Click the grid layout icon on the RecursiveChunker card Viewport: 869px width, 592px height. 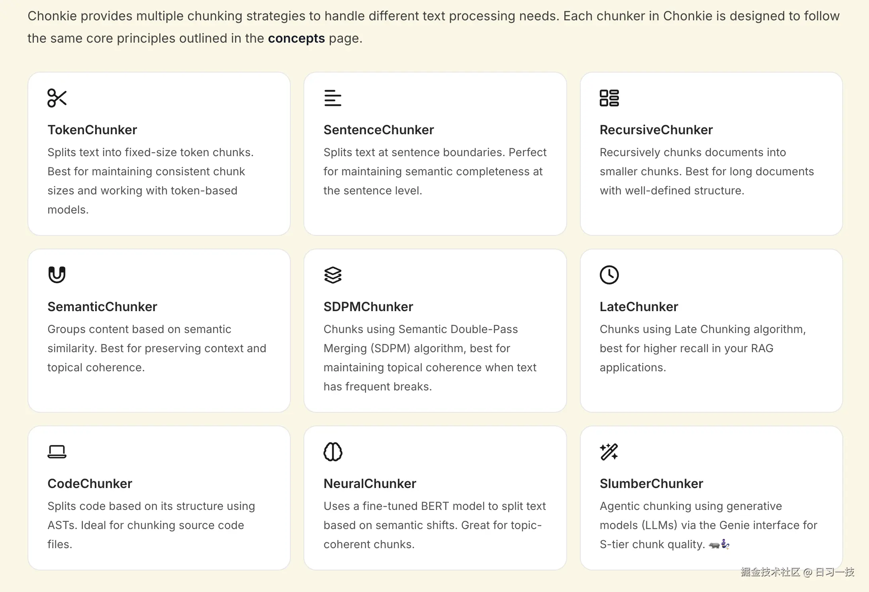pos(609,98)
